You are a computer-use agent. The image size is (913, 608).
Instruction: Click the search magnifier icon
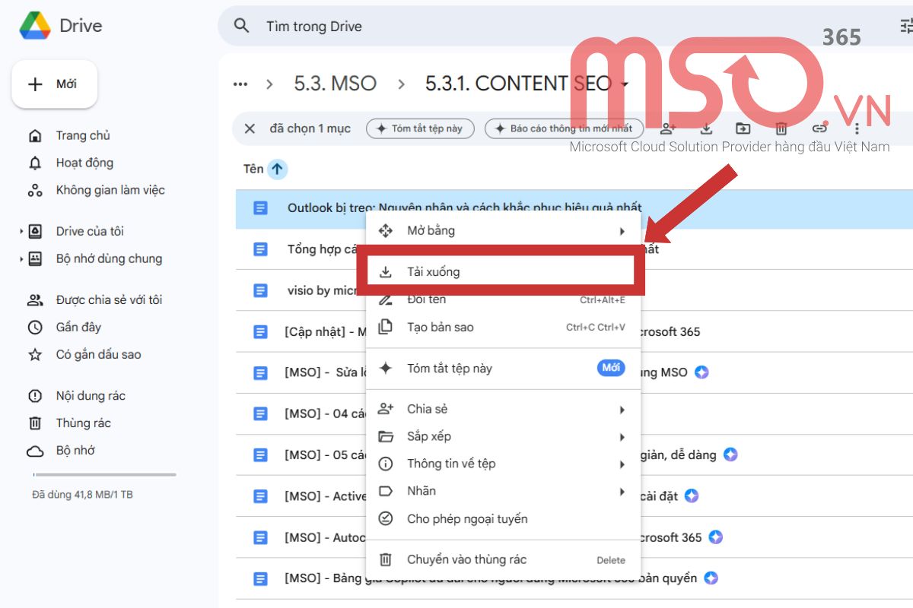coord(242,26)
